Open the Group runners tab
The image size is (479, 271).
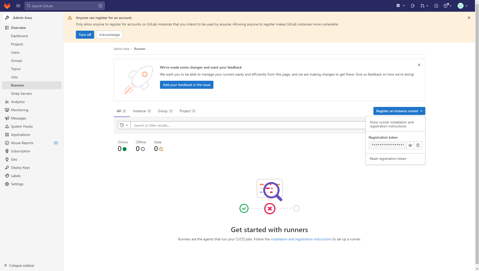coord(163,111)
